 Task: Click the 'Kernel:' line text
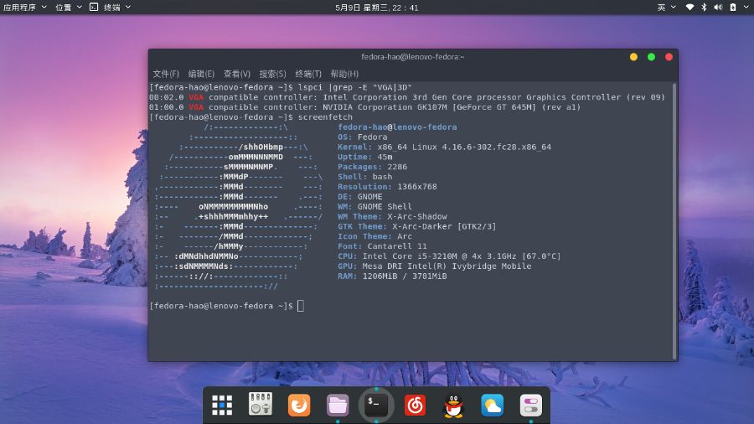(444, 147)
